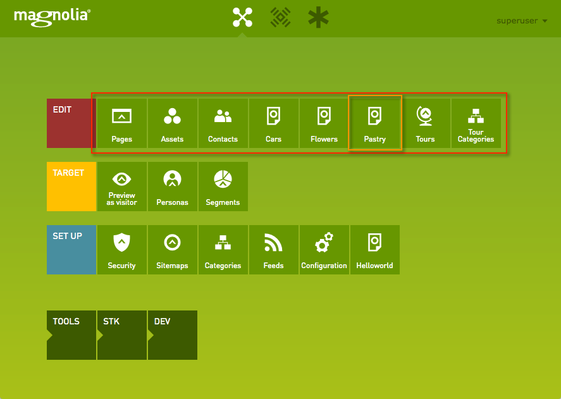Screen dimensions: 561x399
Task: Expand the DEV app group
Action: click(x=172, y=335)
